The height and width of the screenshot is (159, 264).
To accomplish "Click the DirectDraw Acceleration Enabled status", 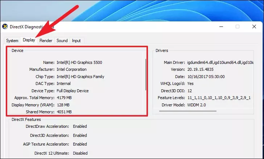I will [x=80, y=126].
